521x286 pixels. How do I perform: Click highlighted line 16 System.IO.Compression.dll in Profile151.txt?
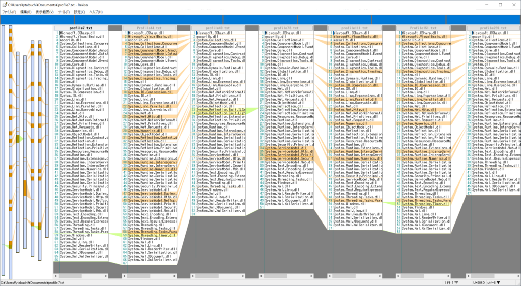tap(424, 85)
